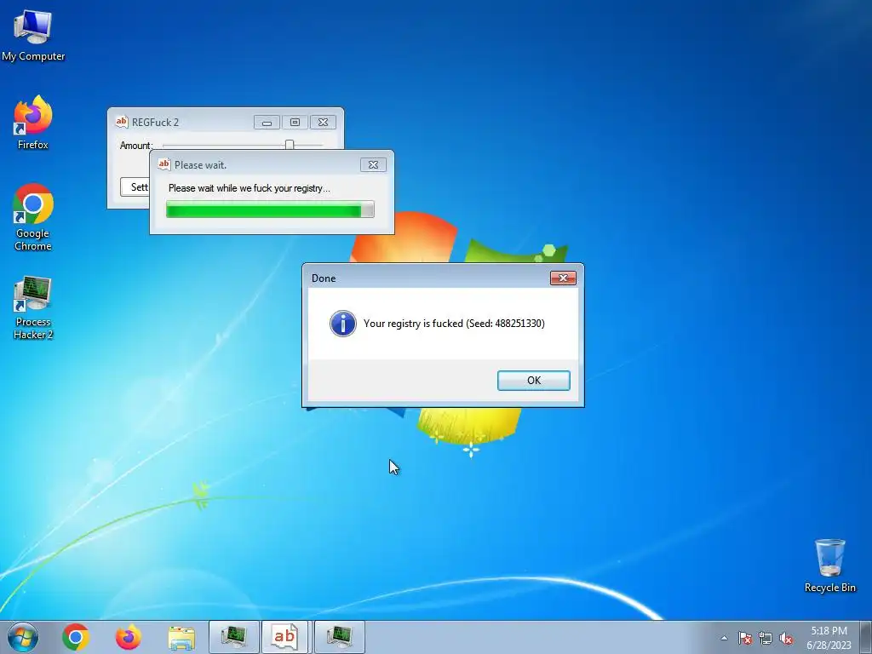Viewport: 872px width, 654px height.
Task: Click the 'ab' icon in REGFuck 2 title
Action: (x=121, y=122)
